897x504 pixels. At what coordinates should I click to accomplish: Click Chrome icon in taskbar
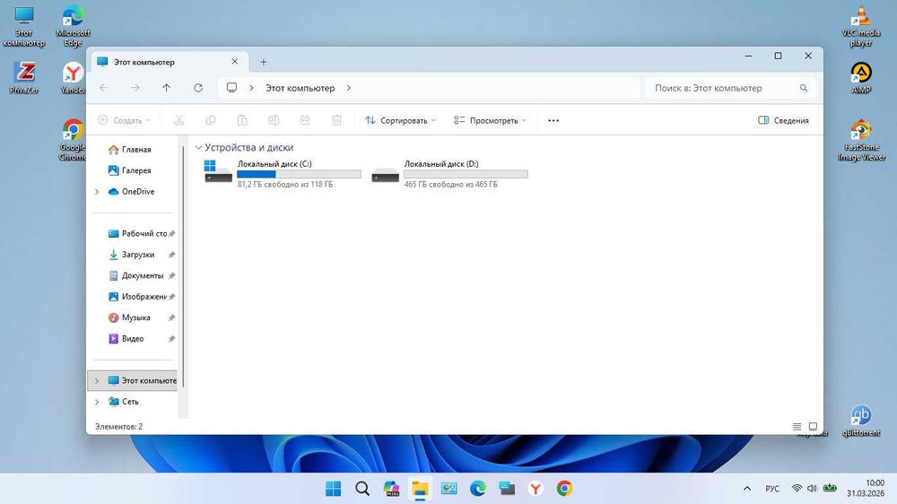tap(564, 489)
